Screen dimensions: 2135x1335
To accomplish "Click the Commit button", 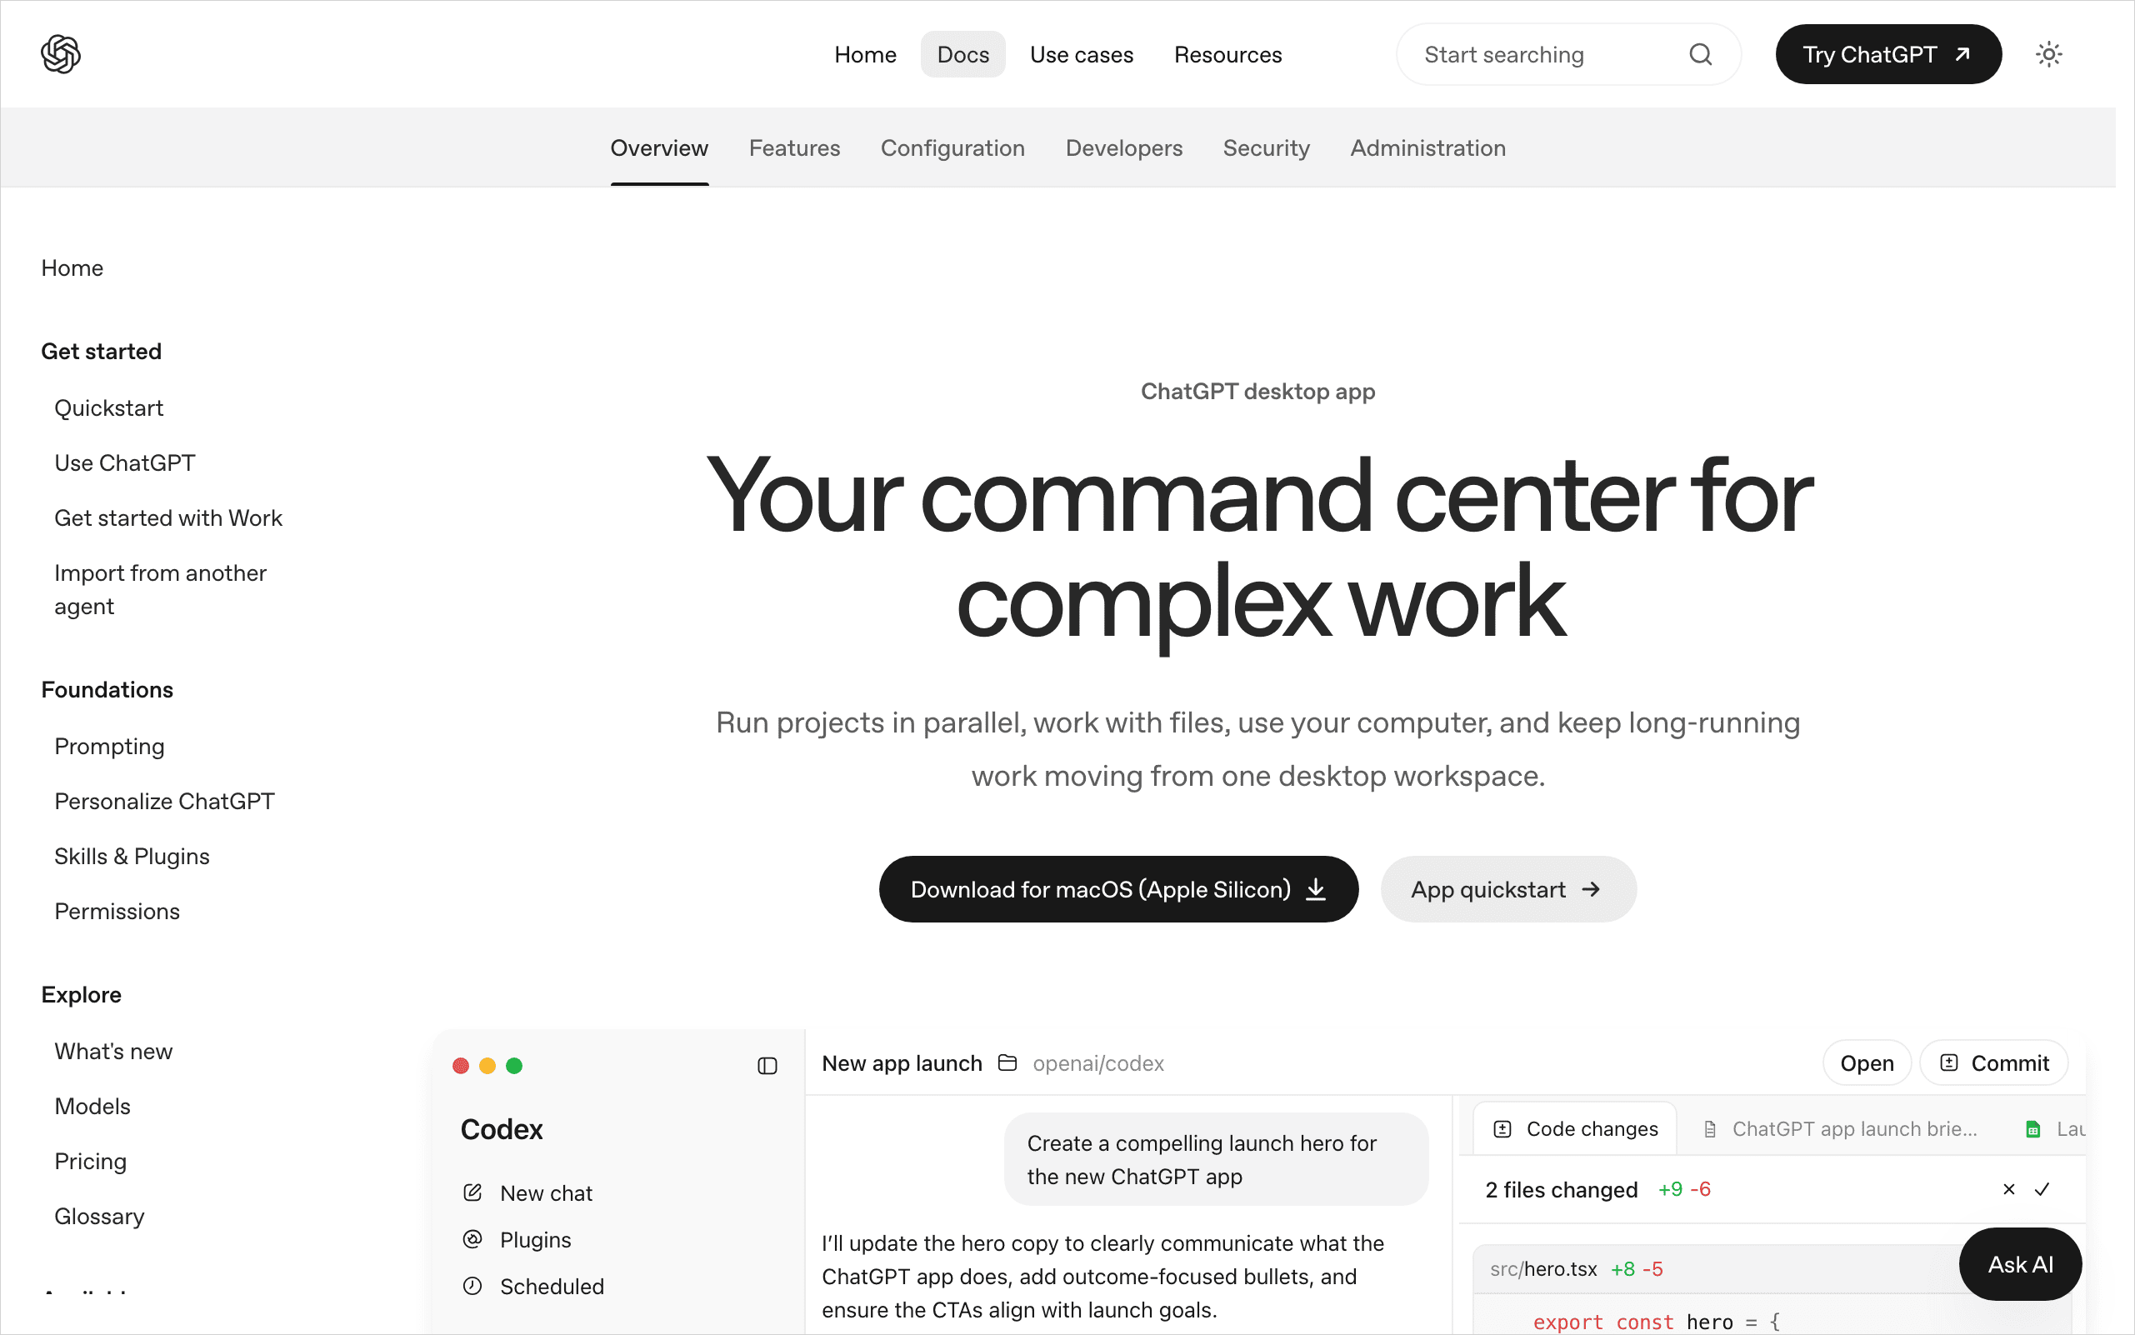I will [1993, 1063].
